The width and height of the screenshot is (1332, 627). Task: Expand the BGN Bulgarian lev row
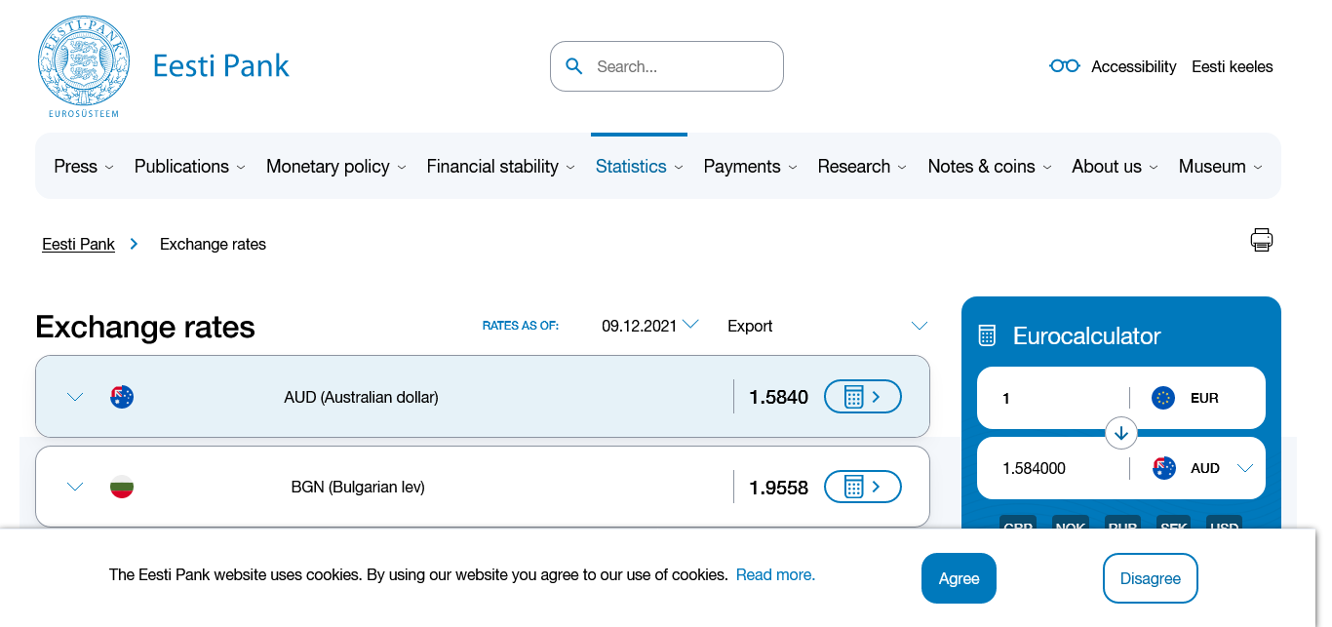(75, 487)
